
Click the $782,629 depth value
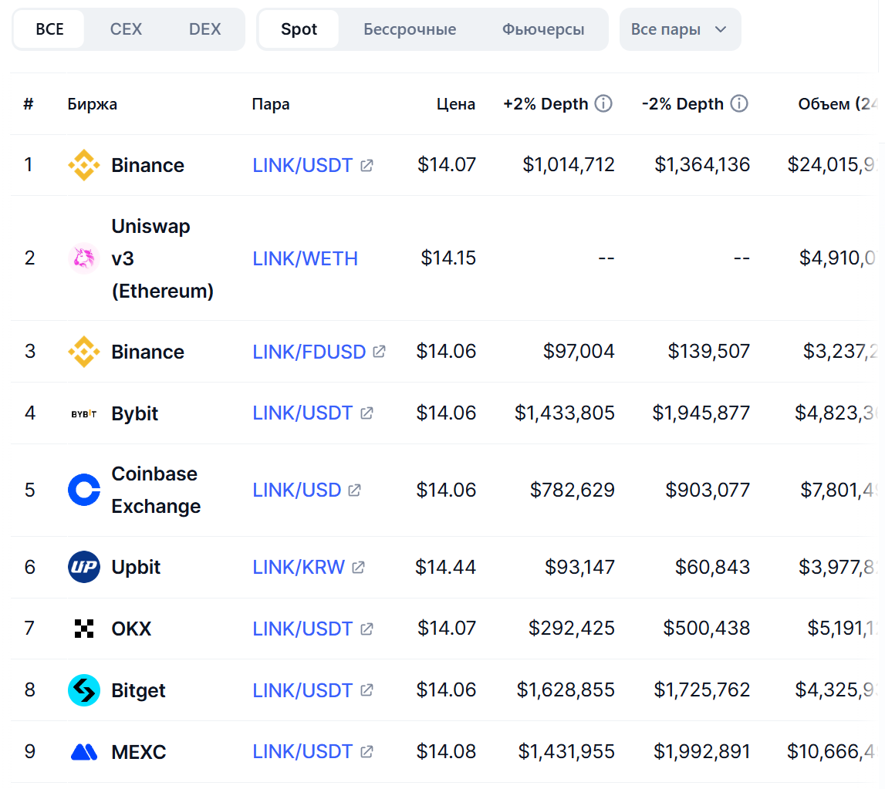point(572,490)
